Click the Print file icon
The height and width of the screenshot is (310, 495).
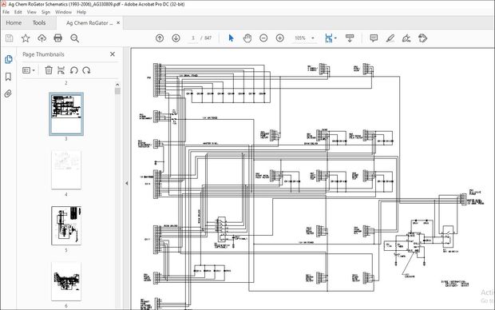tap(57, 38)
